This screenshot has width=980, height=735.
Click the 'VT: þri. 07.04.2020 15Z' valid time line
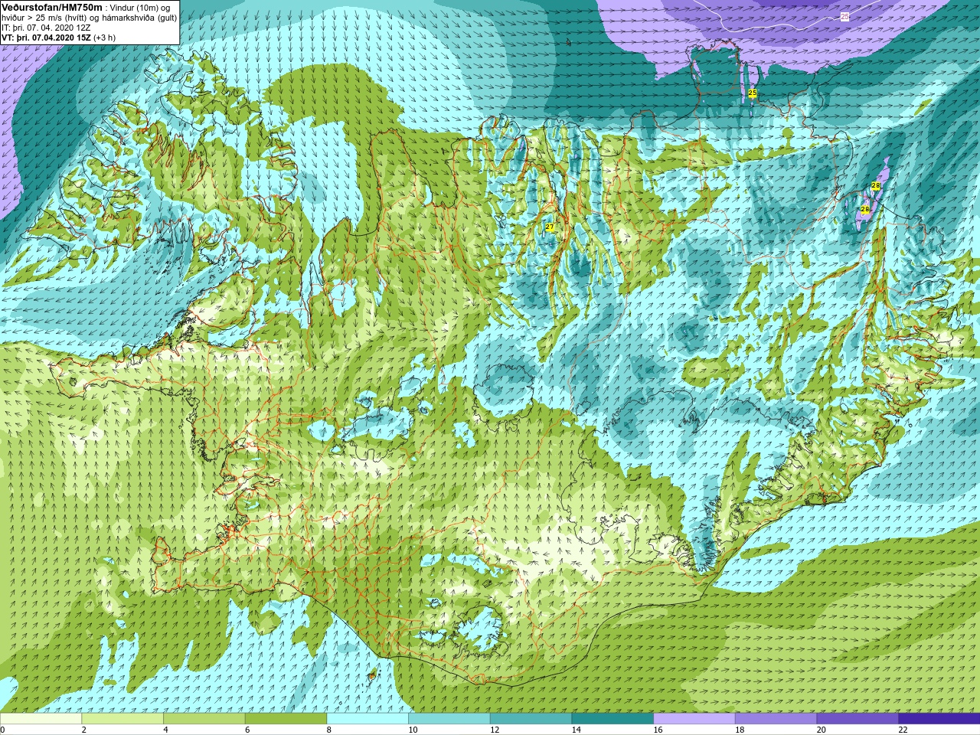tap(46, 38)
